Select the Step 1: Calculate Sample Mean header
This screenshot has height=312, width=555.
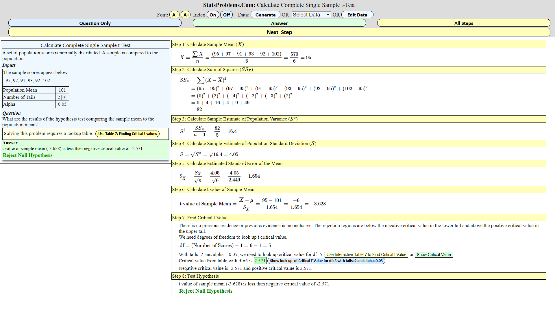pyautogui.click(x=359, y=44)
